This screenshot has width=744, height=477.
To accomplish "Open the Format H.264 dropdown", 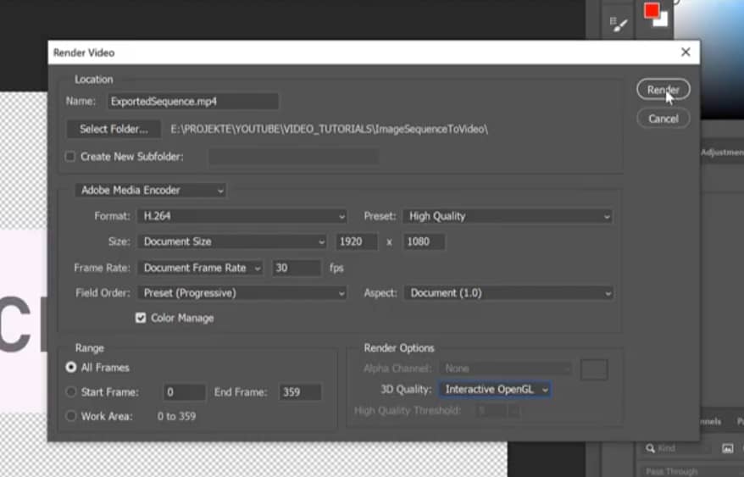I will point(242,216).
